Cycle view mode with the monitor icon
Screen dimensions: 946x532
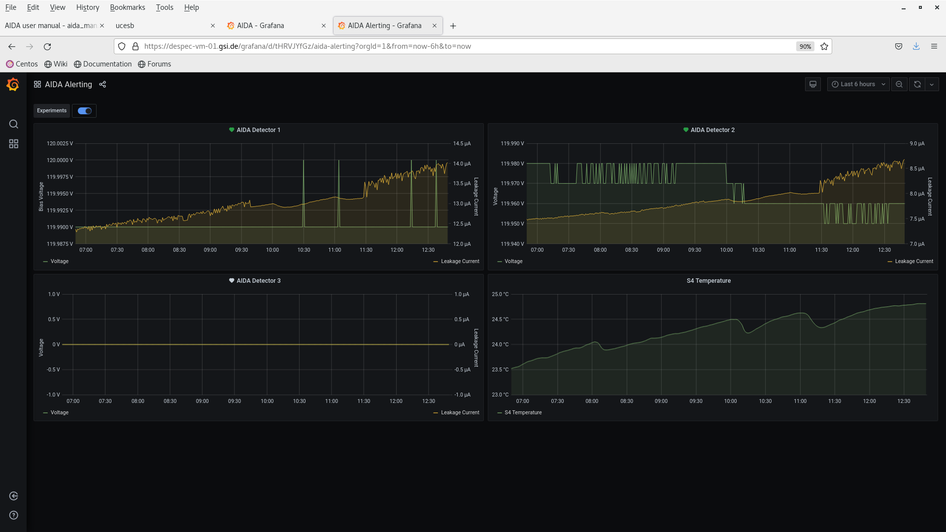(813, 84)
